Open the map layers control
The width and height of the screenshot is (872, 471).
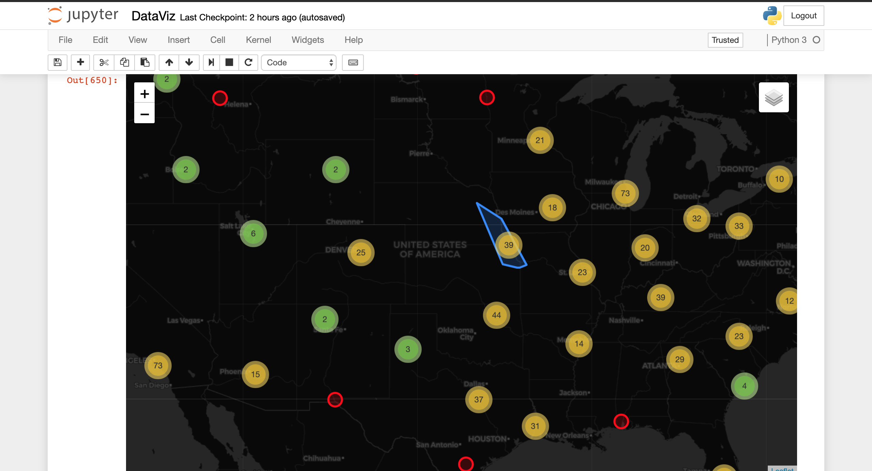774,97
